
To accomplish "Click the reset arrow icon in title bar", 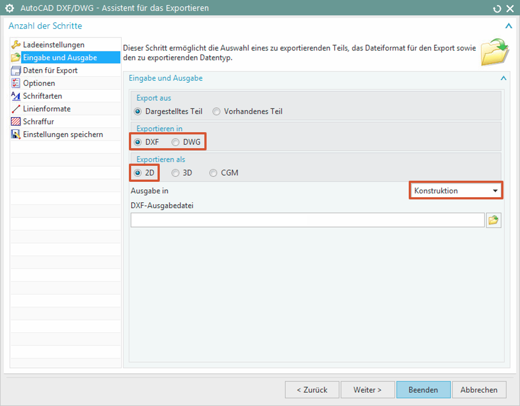I will click(x=497, y=9).
